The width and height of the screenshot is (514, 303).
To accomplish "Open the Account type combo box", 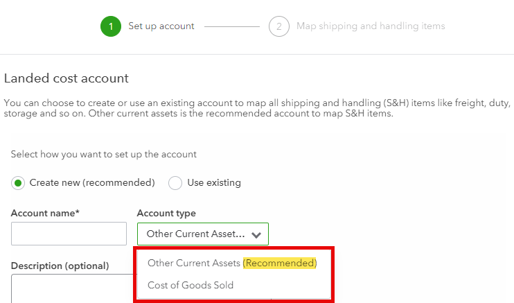I will click(x=202, y=234).
